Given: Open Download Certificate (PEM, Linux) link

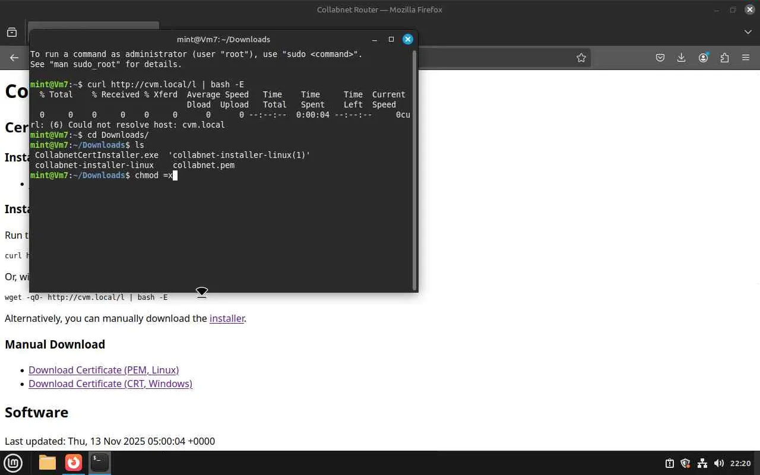Looking at the screenshot, I should (104, 370).
